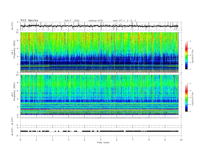Click time axis tick label "7"

pos(133,140)
